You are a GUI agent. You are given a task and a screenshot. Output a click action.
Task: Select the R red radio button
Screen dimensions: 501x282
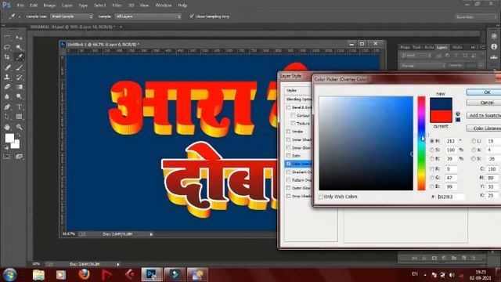click(x=432, y=169)
